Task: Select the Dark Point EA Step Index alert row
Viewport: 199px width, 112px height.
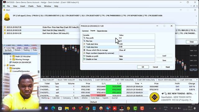Action: (42, 30)
